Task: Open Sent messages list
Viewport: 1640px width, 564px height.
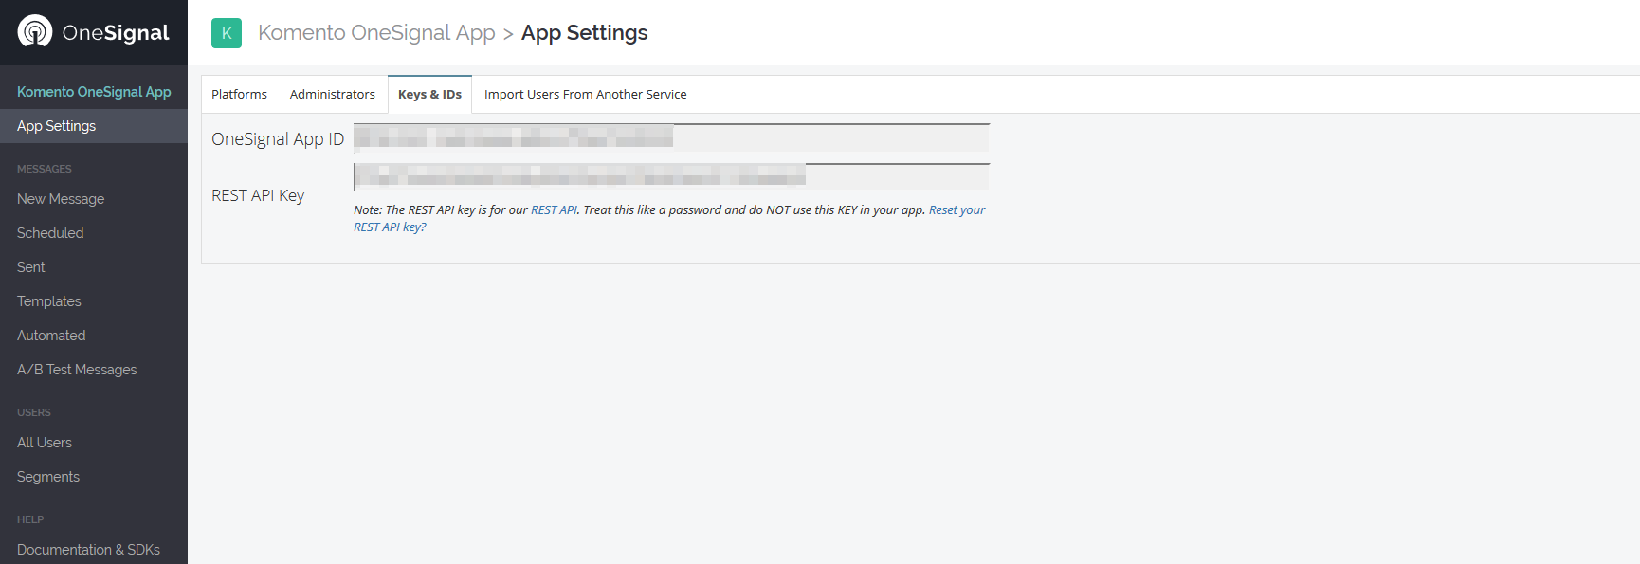Action: 31,267
